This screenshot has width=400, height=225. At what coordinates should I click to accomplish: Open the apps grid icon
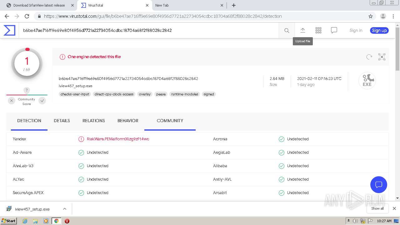(318, 30)
